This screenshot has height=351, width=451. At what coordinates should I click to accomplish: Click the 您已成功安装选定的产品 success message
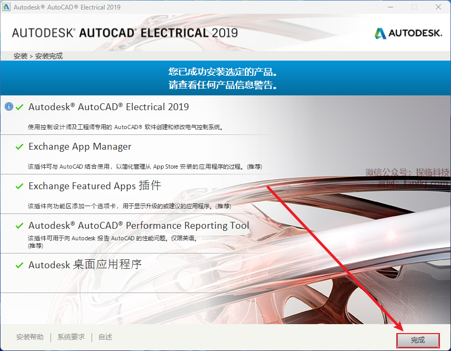223,72
